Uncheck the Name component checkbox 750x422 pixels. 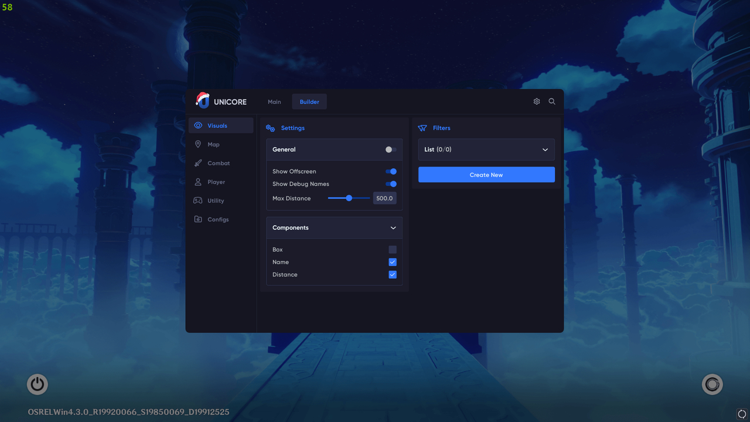pos(392,262)
